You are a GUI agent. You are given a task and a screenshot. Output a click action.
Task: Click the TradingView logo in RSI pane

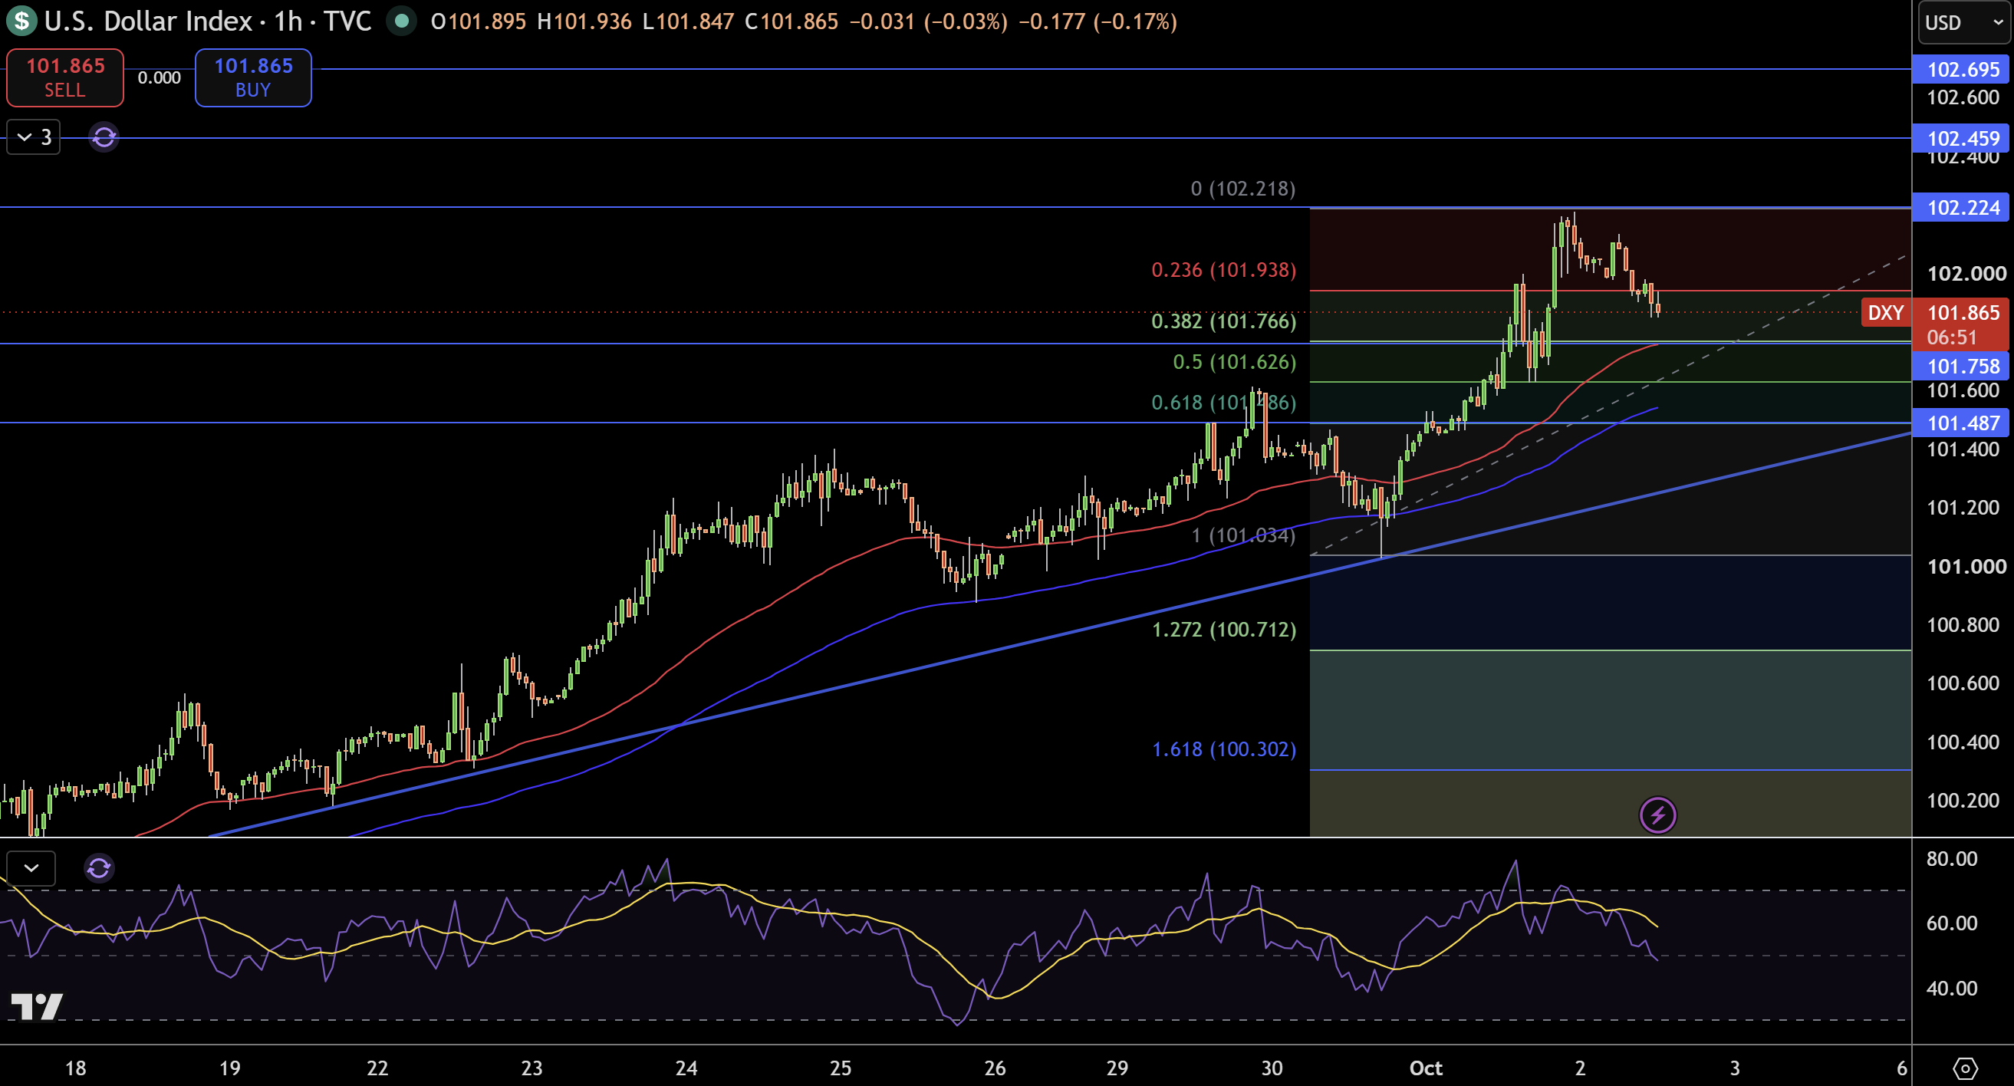tap(37, 1005)
